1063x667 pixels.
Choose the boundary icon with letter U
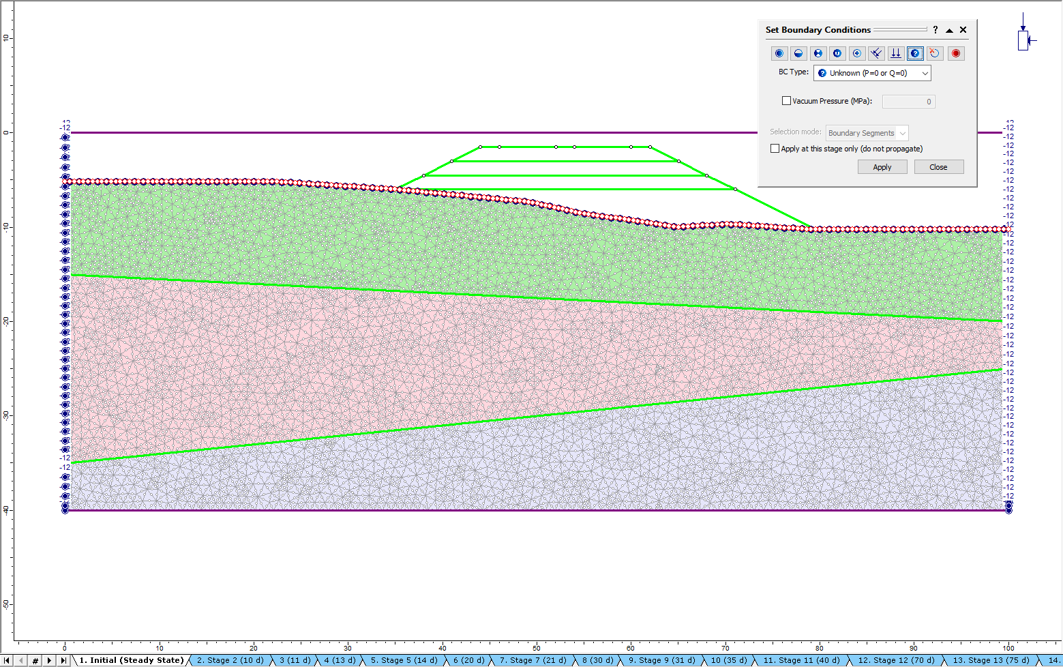point(837,53)
